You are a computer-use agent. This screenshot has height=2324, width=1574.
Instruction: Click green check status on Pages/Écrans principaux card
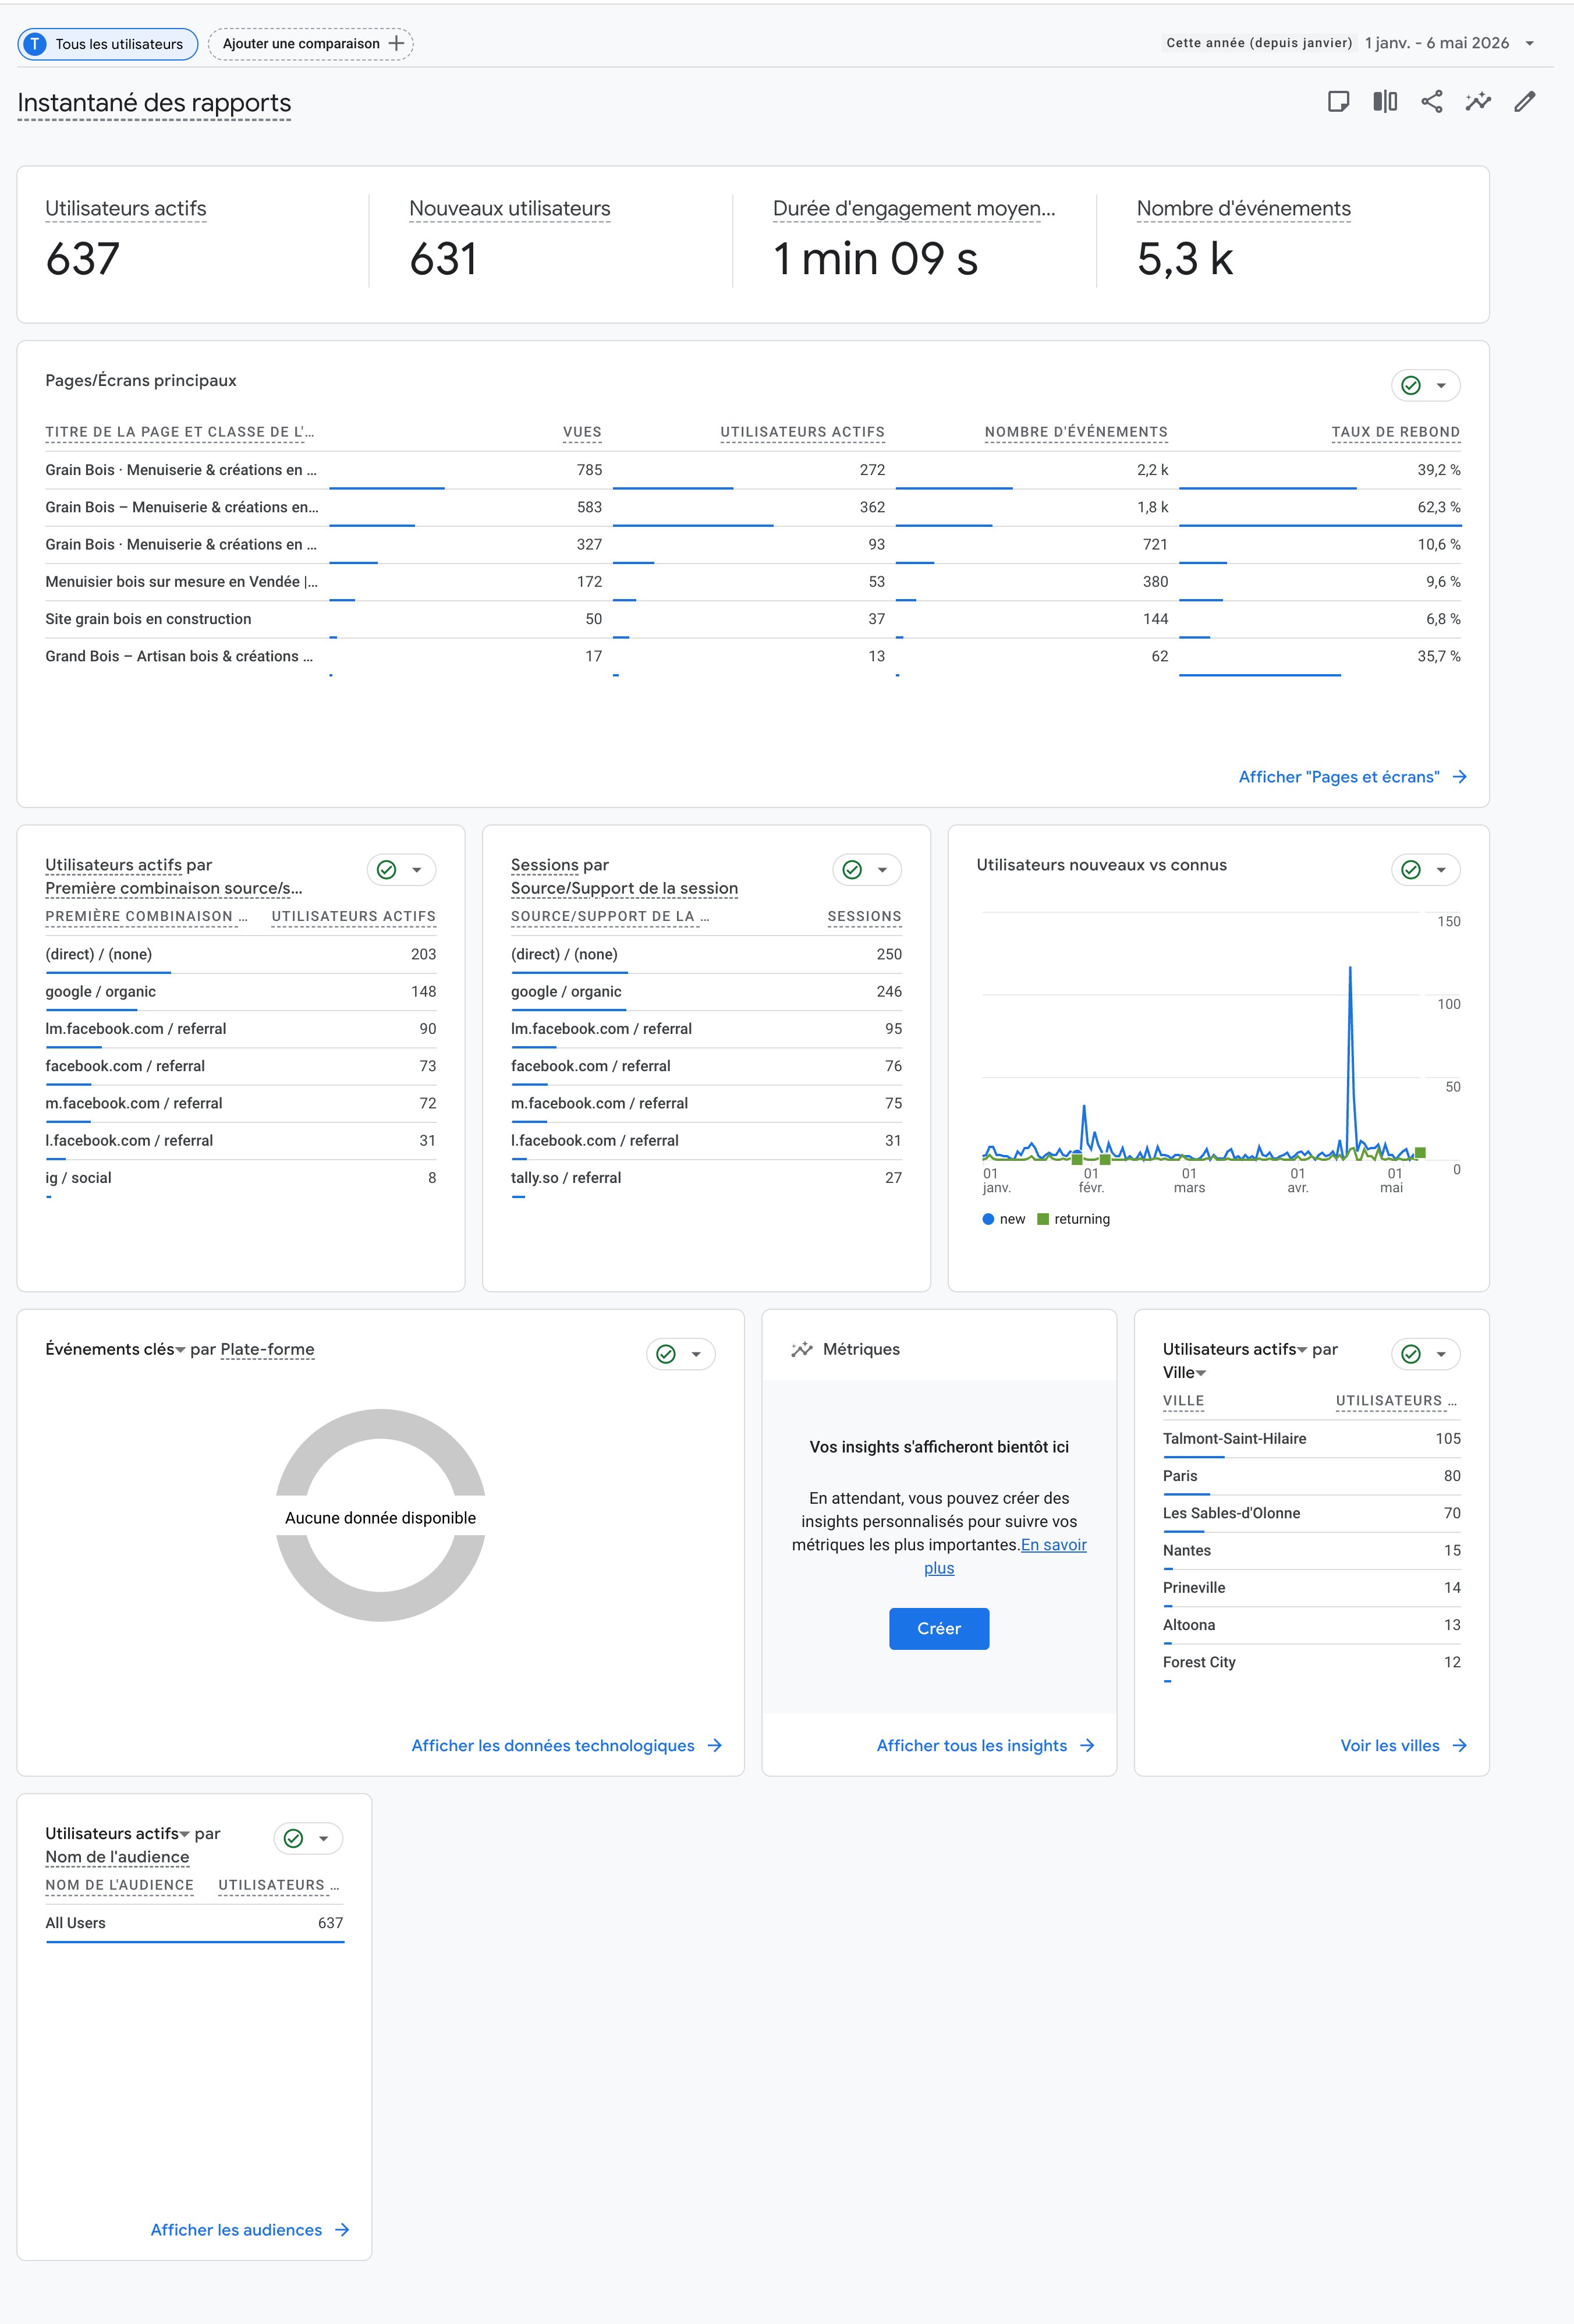1411,386
